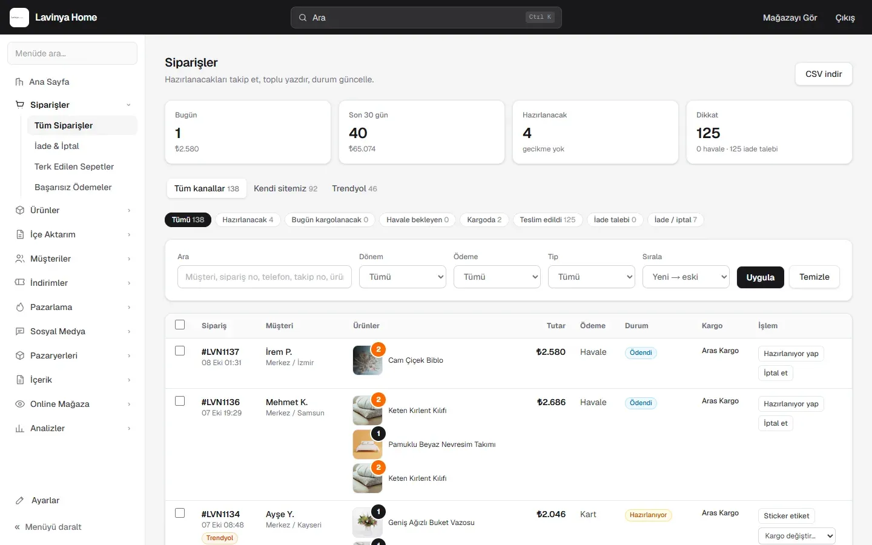The height and width of the screenshot is (545, 872).
Task: Click the Uygula button
Action: [761, 277]
